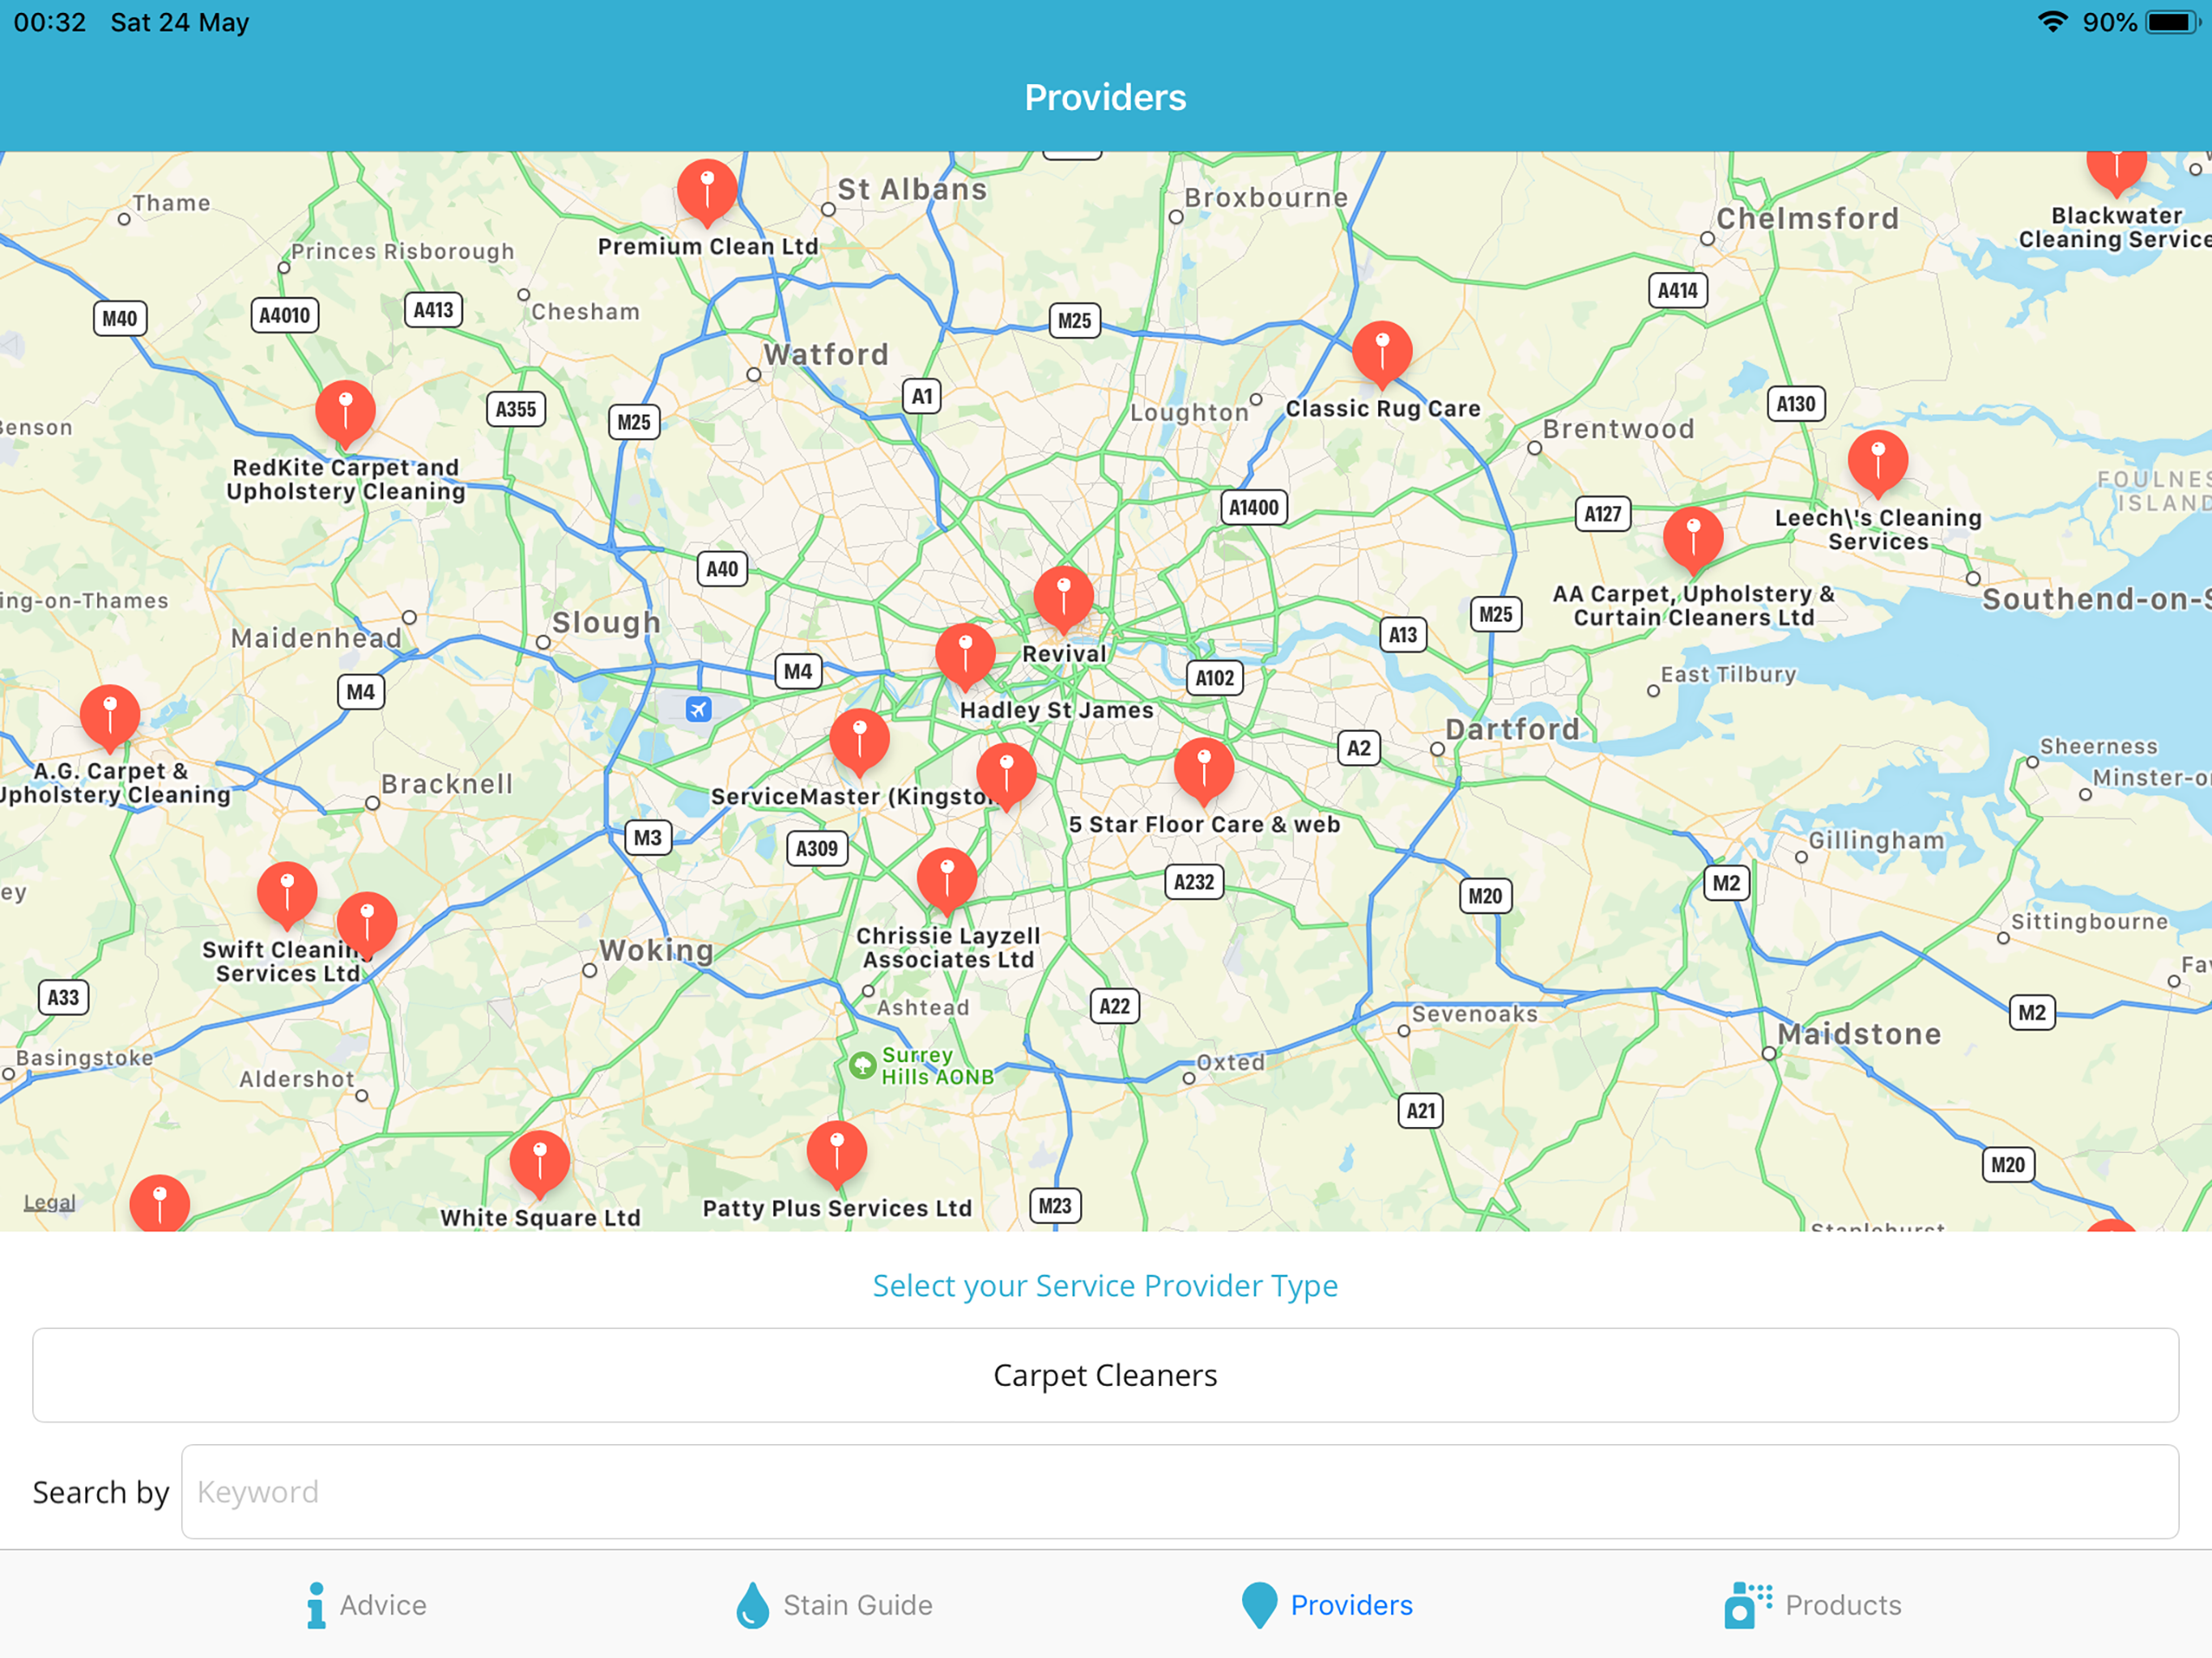The height and width of the screenshot is (1658, 2212).
Task: Tap the "Bracknell" map label
Action: click(x=447, y=784)
